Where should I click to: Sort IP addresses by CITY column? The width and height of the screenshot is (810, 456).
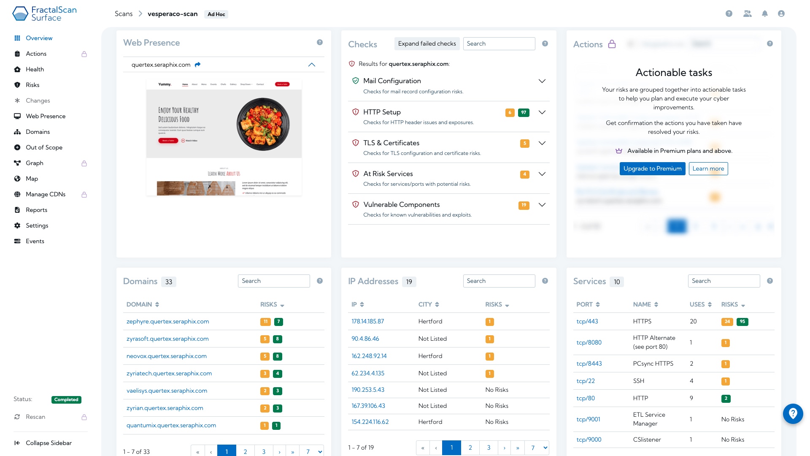tap(429, 304)
